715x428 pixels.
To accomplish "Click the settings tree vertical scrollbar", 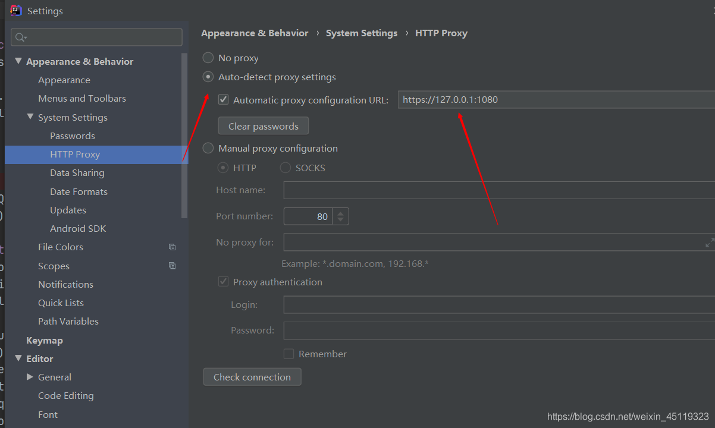I will pos(185,136).
